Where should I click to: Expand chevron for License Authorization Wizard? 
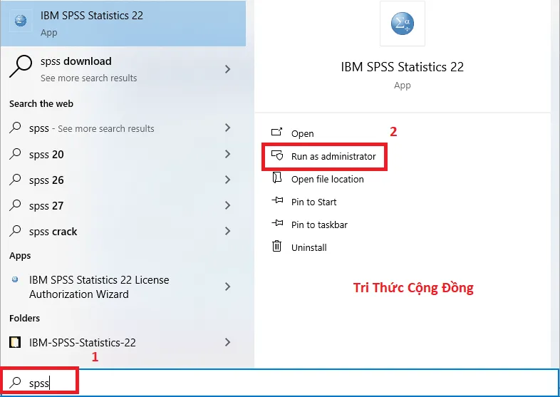[x=227, y=287]
